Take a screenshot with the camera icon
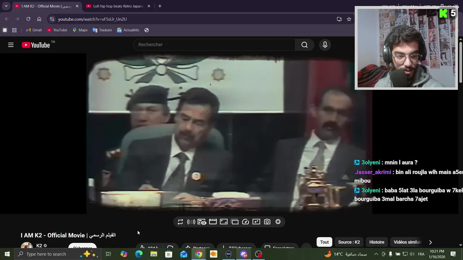The width and height of the screenshot is (463, 260). pyautogui.click(x=267, y=222)
